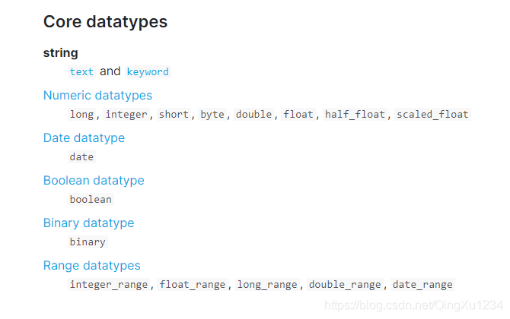Click the 'integer_range' code label
This screenshot has height=319, width=510.
[x=110, y=285]
